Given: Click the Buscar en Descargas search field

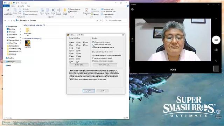Looking at the screenshot, I should [116, 20].
